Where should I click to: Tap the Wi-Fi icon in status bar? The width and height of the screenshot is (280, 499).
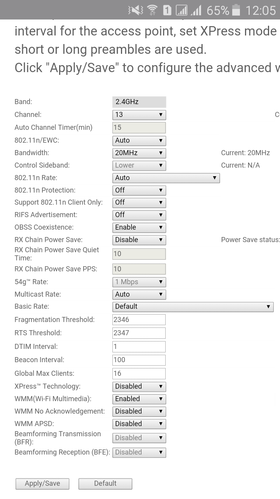point(152,10)
